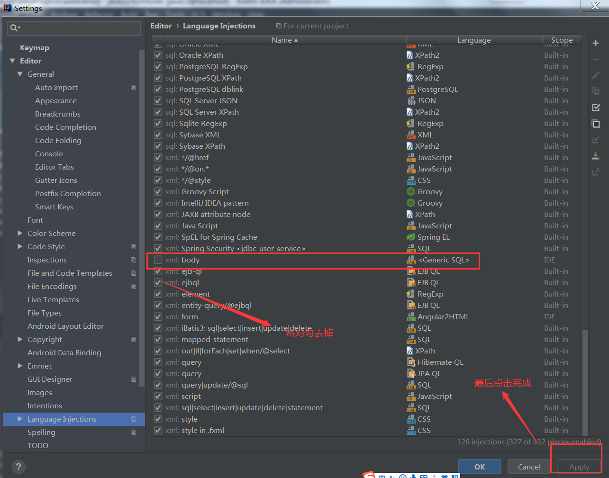The height and width of the screenshot is (478, 609).
Task: Click project-level icon beside Copyright
Action: click(133, 340)
